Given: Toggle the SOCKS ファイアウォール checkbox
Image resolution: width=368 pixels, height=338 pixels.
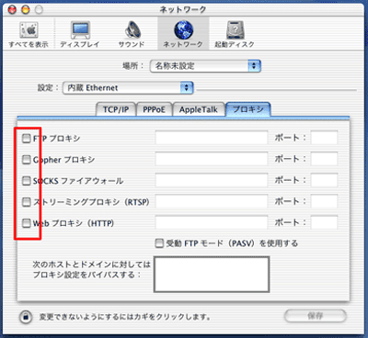Looking at the screenshot, I should 27,181.
